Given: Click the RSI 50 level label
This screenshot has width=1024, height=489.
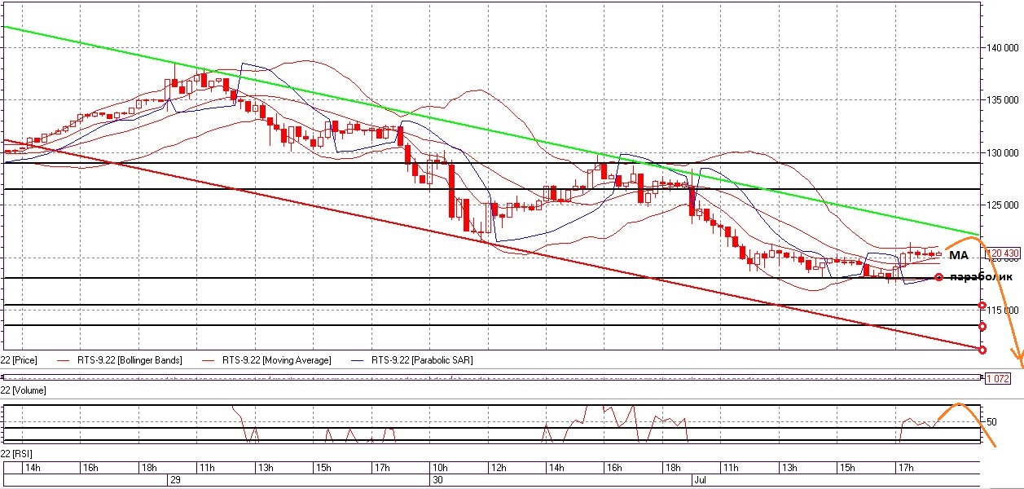Looking at the screenshot, I should pyautogui.click(x=992, y=421).
